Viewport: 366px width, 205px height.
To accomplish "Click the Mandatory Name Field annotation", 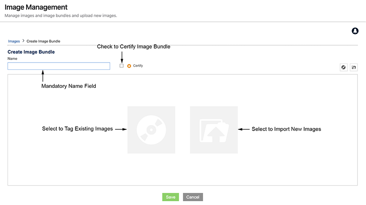I will coord(69,86).
